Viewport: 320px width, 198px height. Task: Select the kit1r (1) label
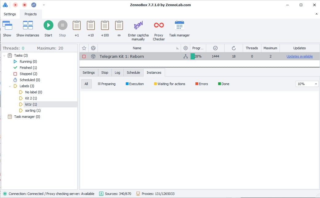pos(31,104)
